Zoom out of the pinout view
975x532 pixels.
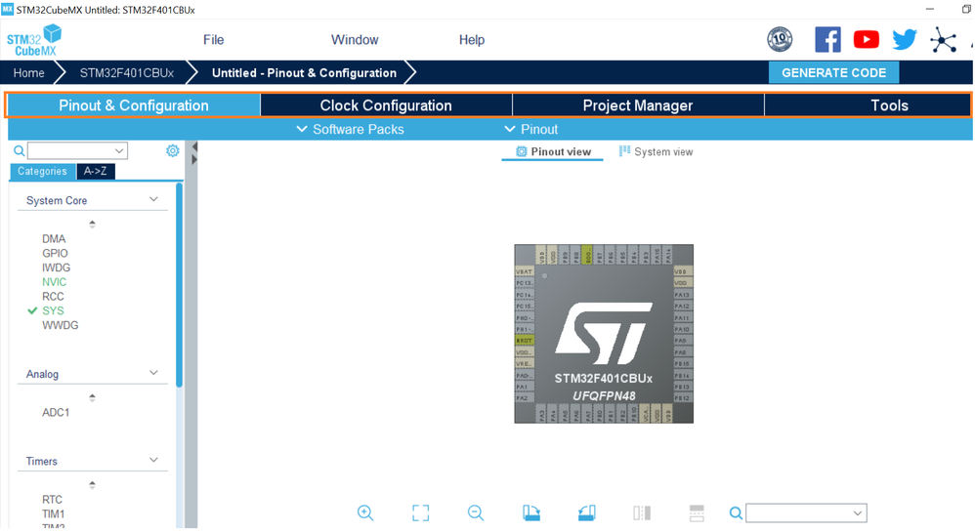pyautogui.click(x=475, y=512)
